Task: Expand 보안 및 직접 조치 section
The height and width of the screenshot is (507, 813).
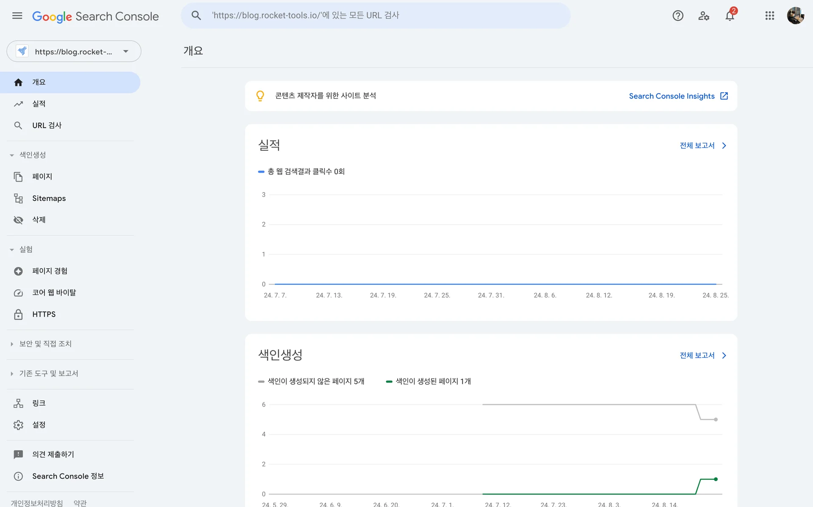Action: [12, 344]
